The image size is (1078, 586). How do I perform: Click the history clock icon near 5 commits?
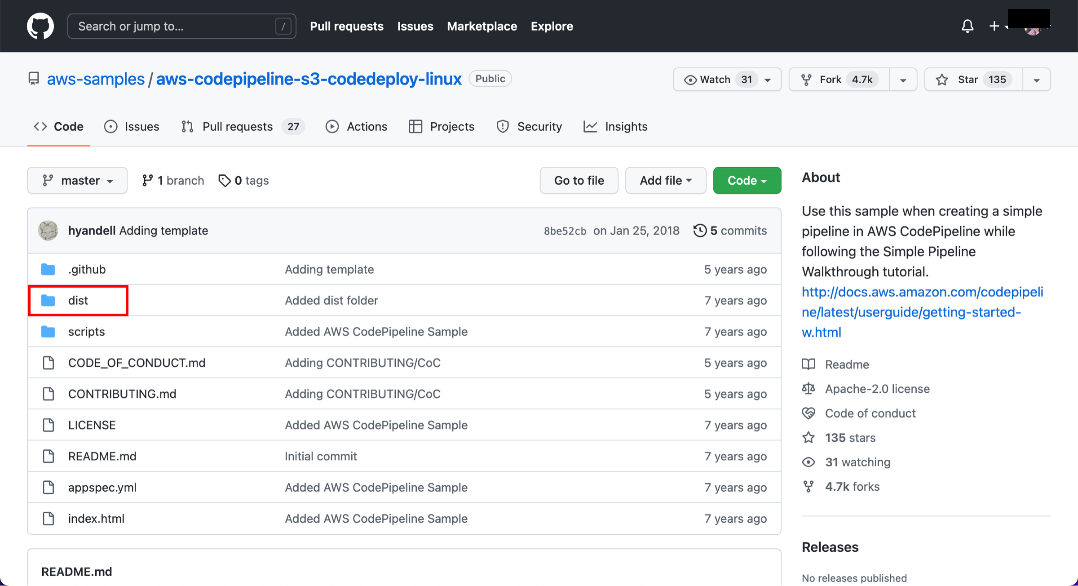[700, 231]
